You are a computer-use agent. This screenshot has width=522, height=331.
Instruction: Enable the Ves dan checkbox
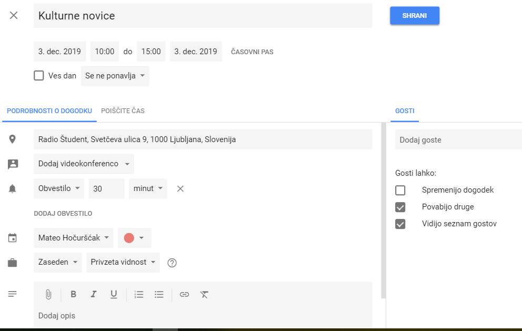click(x=39, y=75)
